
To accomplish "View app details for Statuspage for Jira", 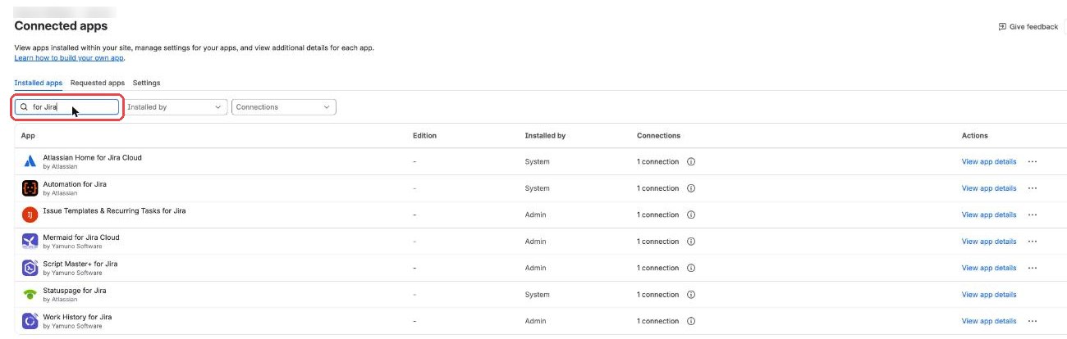I will (989, 295).
